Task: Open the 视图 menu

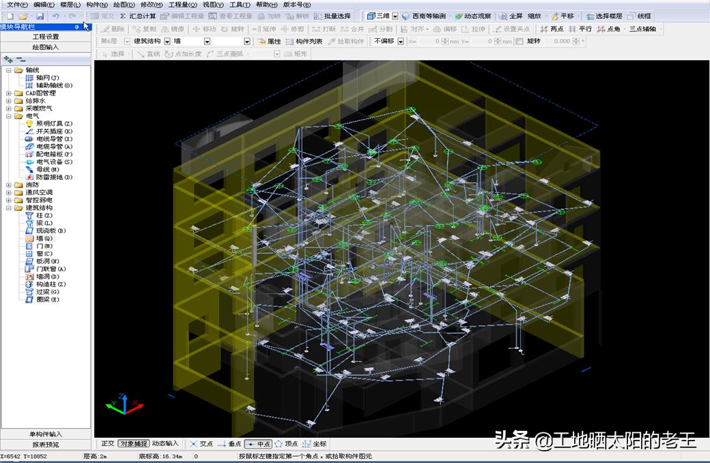Action: 213,5
